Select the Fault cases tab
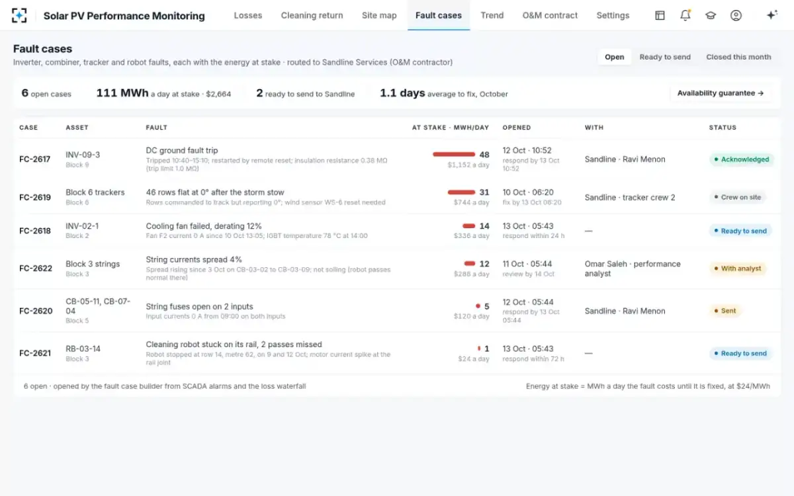Viewport: 794px width, 496px height. coord(439,15)
